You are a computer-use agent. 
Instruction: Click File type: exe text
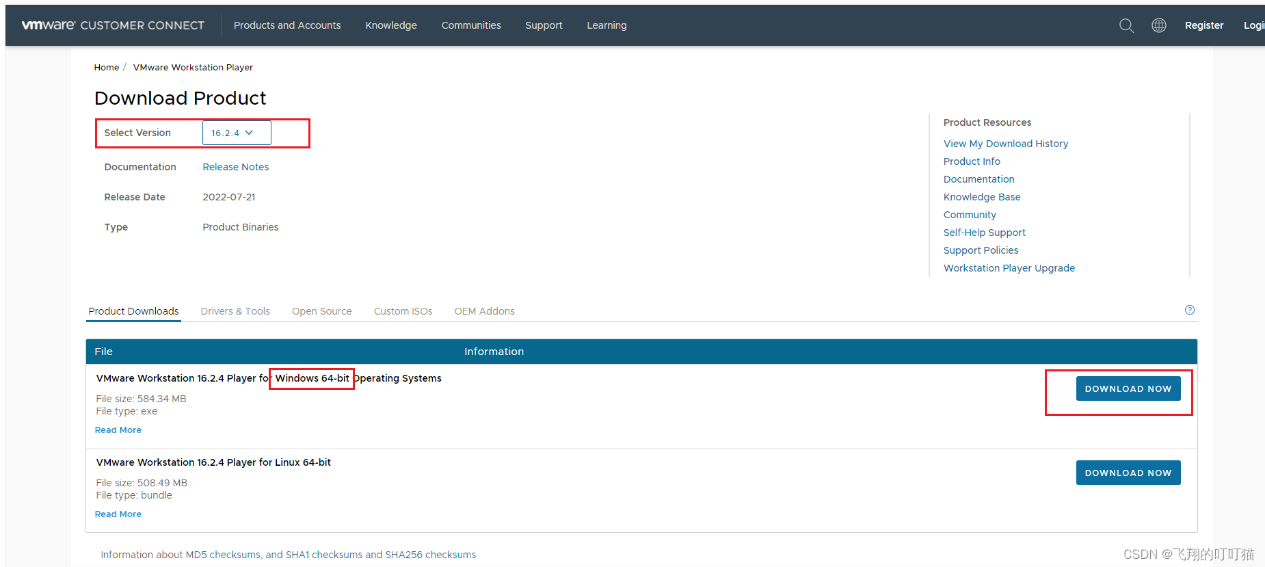tap(126, 411)
